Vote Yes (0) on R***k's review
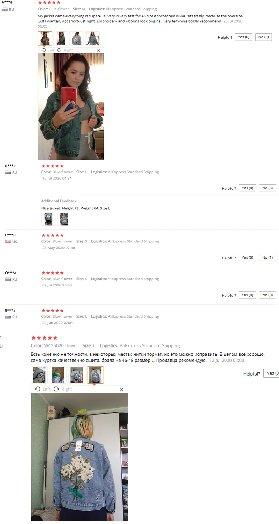279x524 pixels. tap(247, 188)
